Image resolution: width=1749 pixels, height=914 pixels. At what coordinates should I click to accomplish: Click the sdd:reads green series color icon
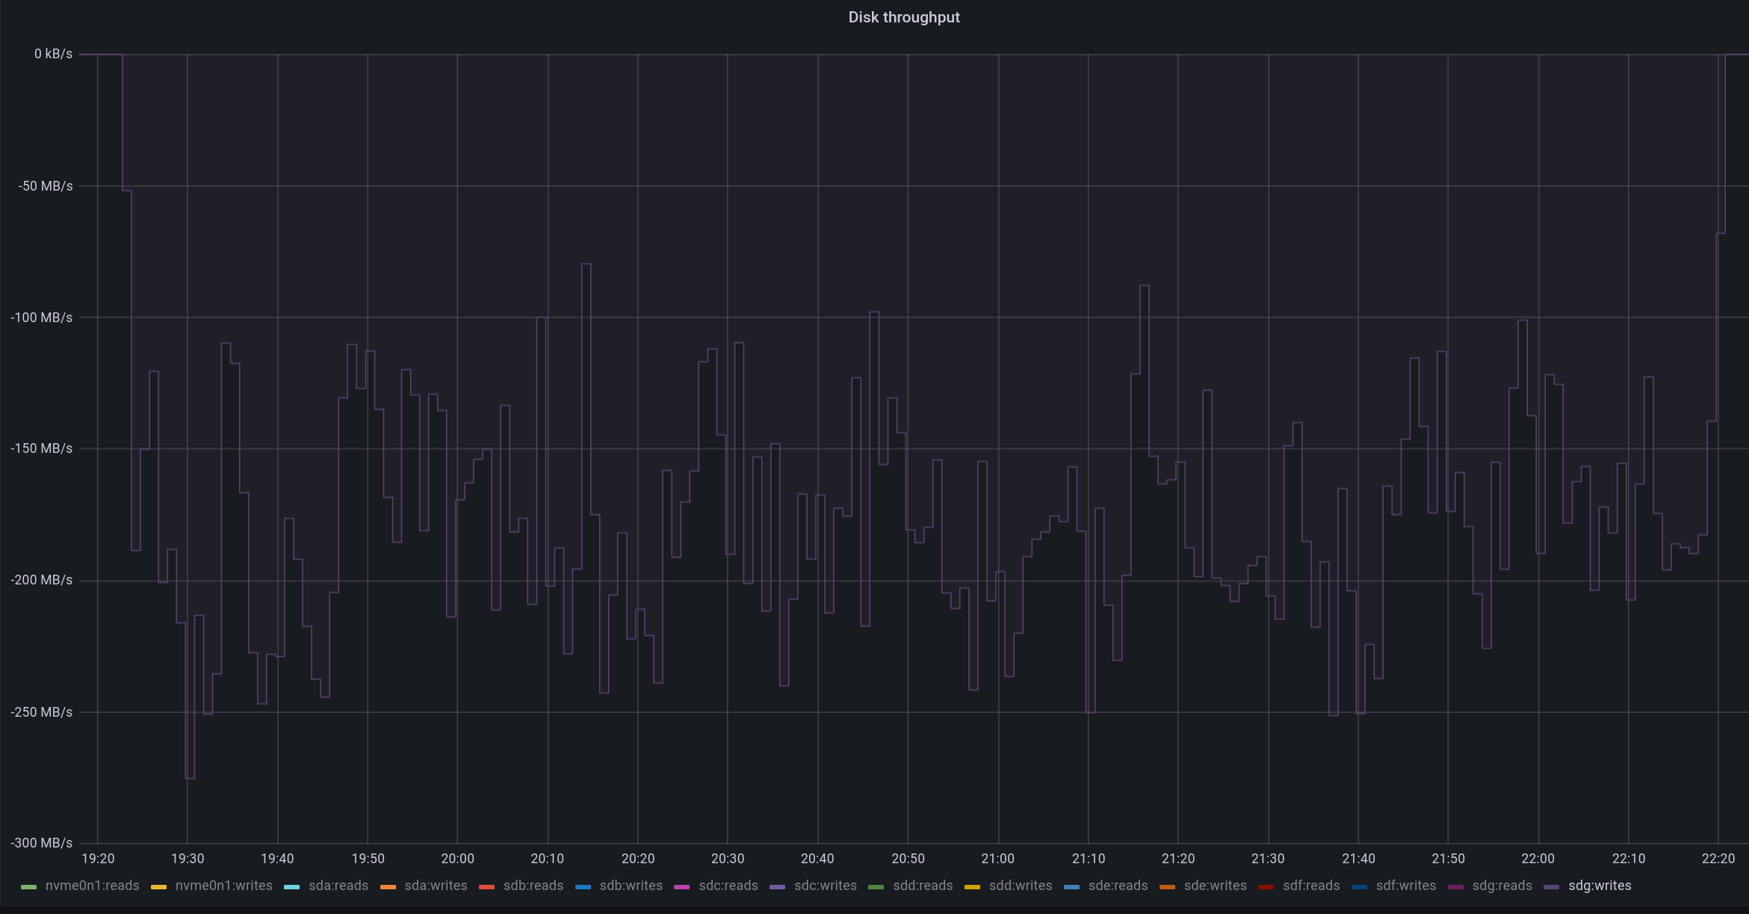(876, 886)
